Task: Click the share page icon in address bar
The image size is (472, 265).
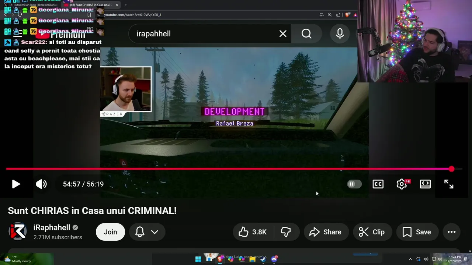Action: (338, 15)
